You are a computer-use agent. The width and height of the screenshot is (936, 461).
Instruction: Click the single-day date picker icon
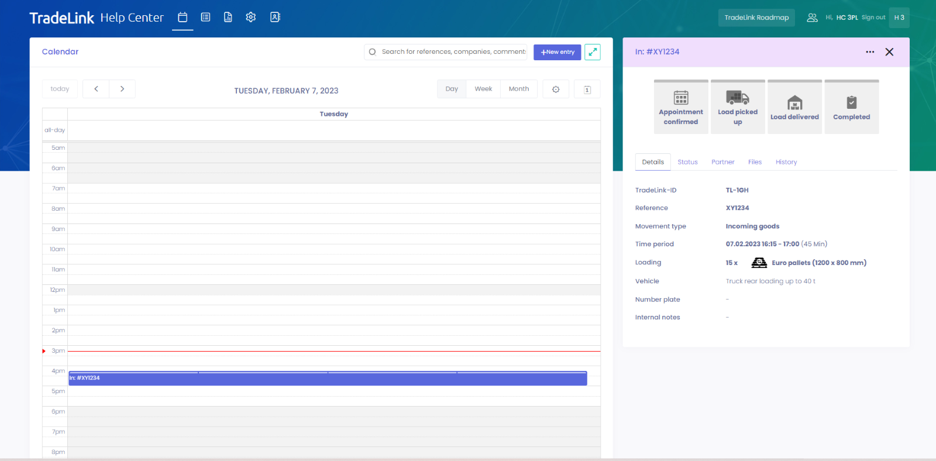pyautogui.click(x=587, y=90)
